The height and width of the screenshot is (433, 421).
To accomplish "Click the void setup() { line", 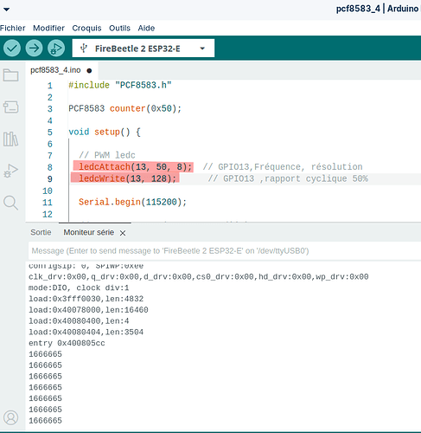I will point(105,132).
